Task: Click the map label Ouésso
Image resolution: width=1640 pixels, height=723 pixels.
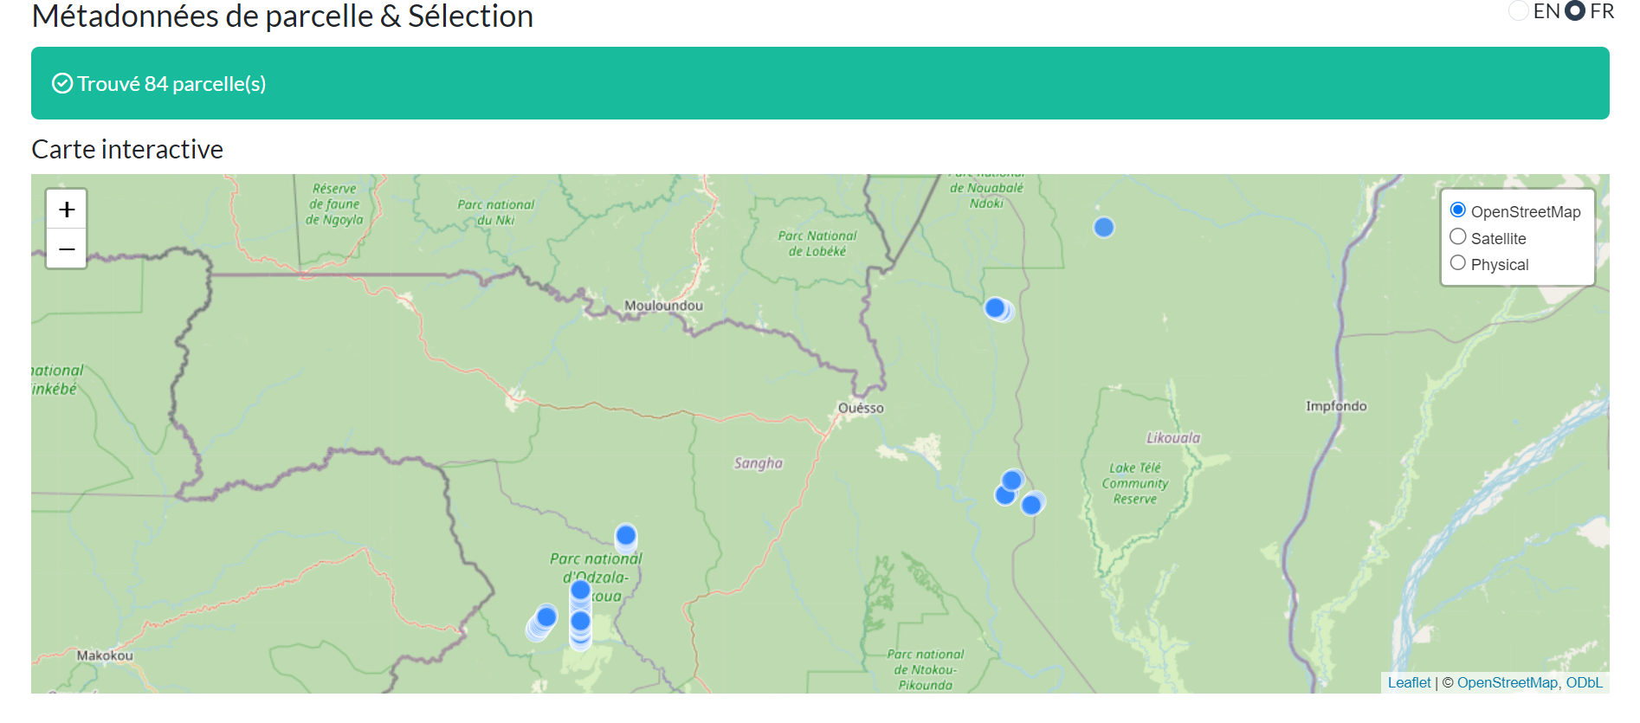Action: tap(861, 408)
